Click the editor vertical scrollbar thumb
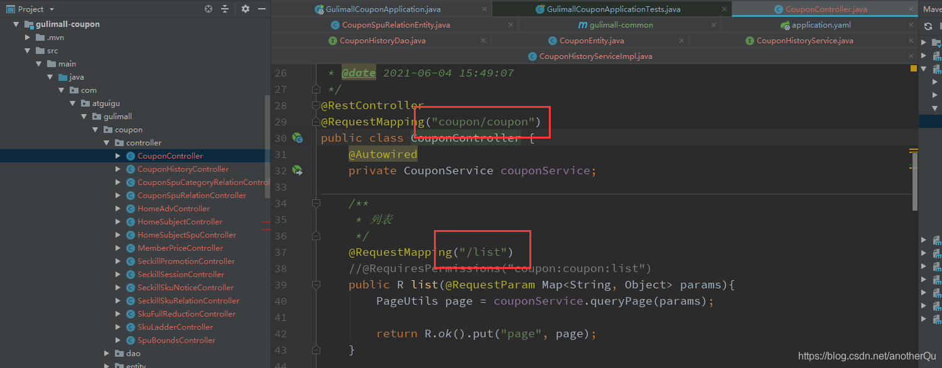The image size is (942, 368). (915, 181)
